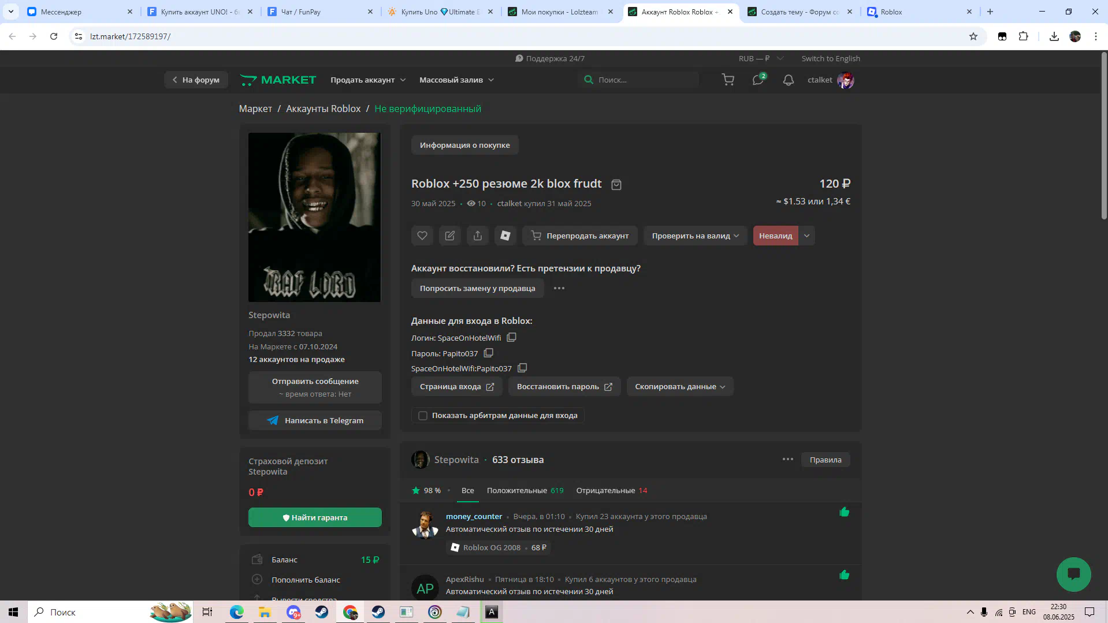Bookmark this page with star icon

[973, 36]
